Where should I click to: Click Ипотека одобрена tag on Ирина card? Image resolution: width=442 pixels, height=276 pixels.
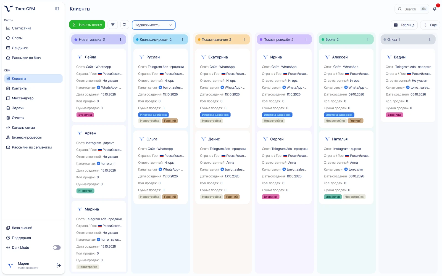coord(277,115)
